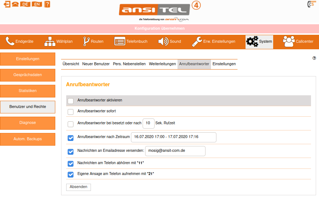
Task: Click the email address input field
Action: pos(175,150)
